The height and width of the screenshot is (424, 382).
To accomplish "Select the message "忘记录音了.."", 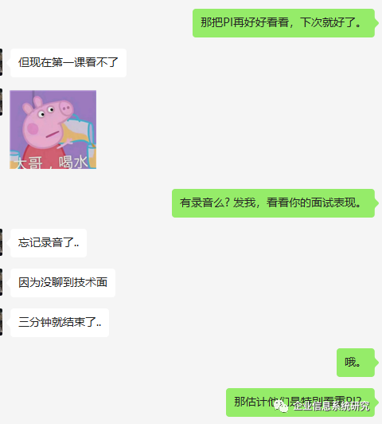I will click(49, 243).
